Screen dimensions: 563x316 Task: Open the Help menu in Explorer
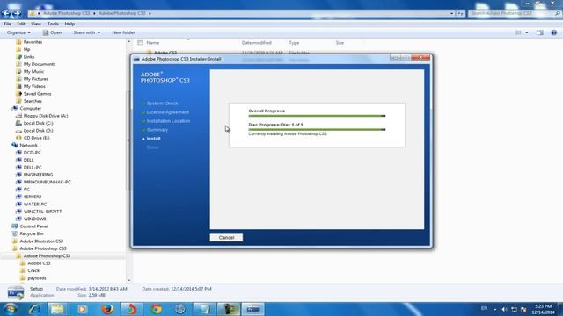click(69, 24)
